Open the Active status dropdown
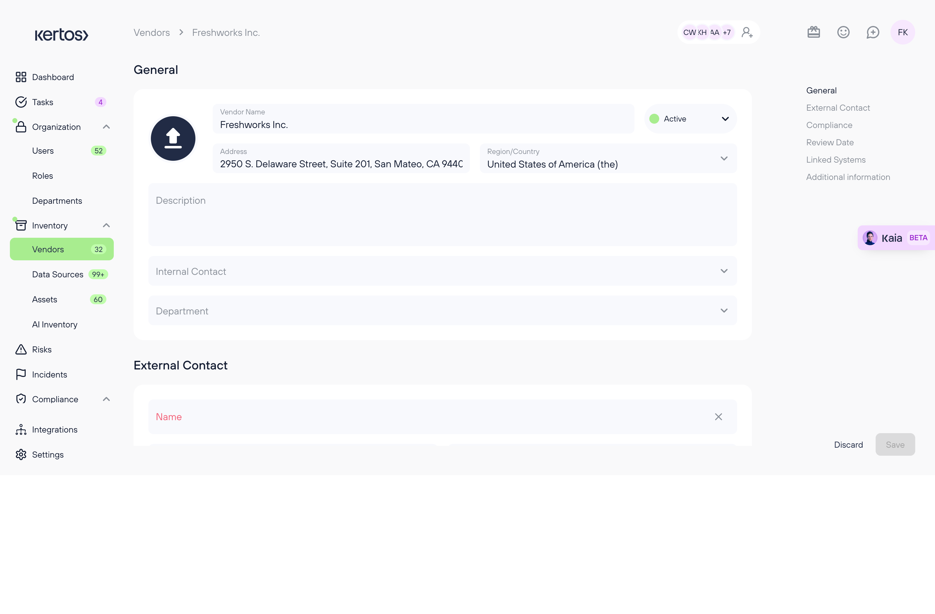 (690, 119)
